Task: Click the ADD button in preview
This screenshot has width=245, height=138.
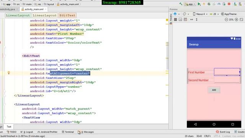Action: (x=214, y=90)
